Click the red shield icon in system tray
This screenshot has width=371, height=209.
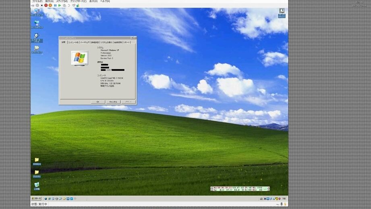(280, 199)
